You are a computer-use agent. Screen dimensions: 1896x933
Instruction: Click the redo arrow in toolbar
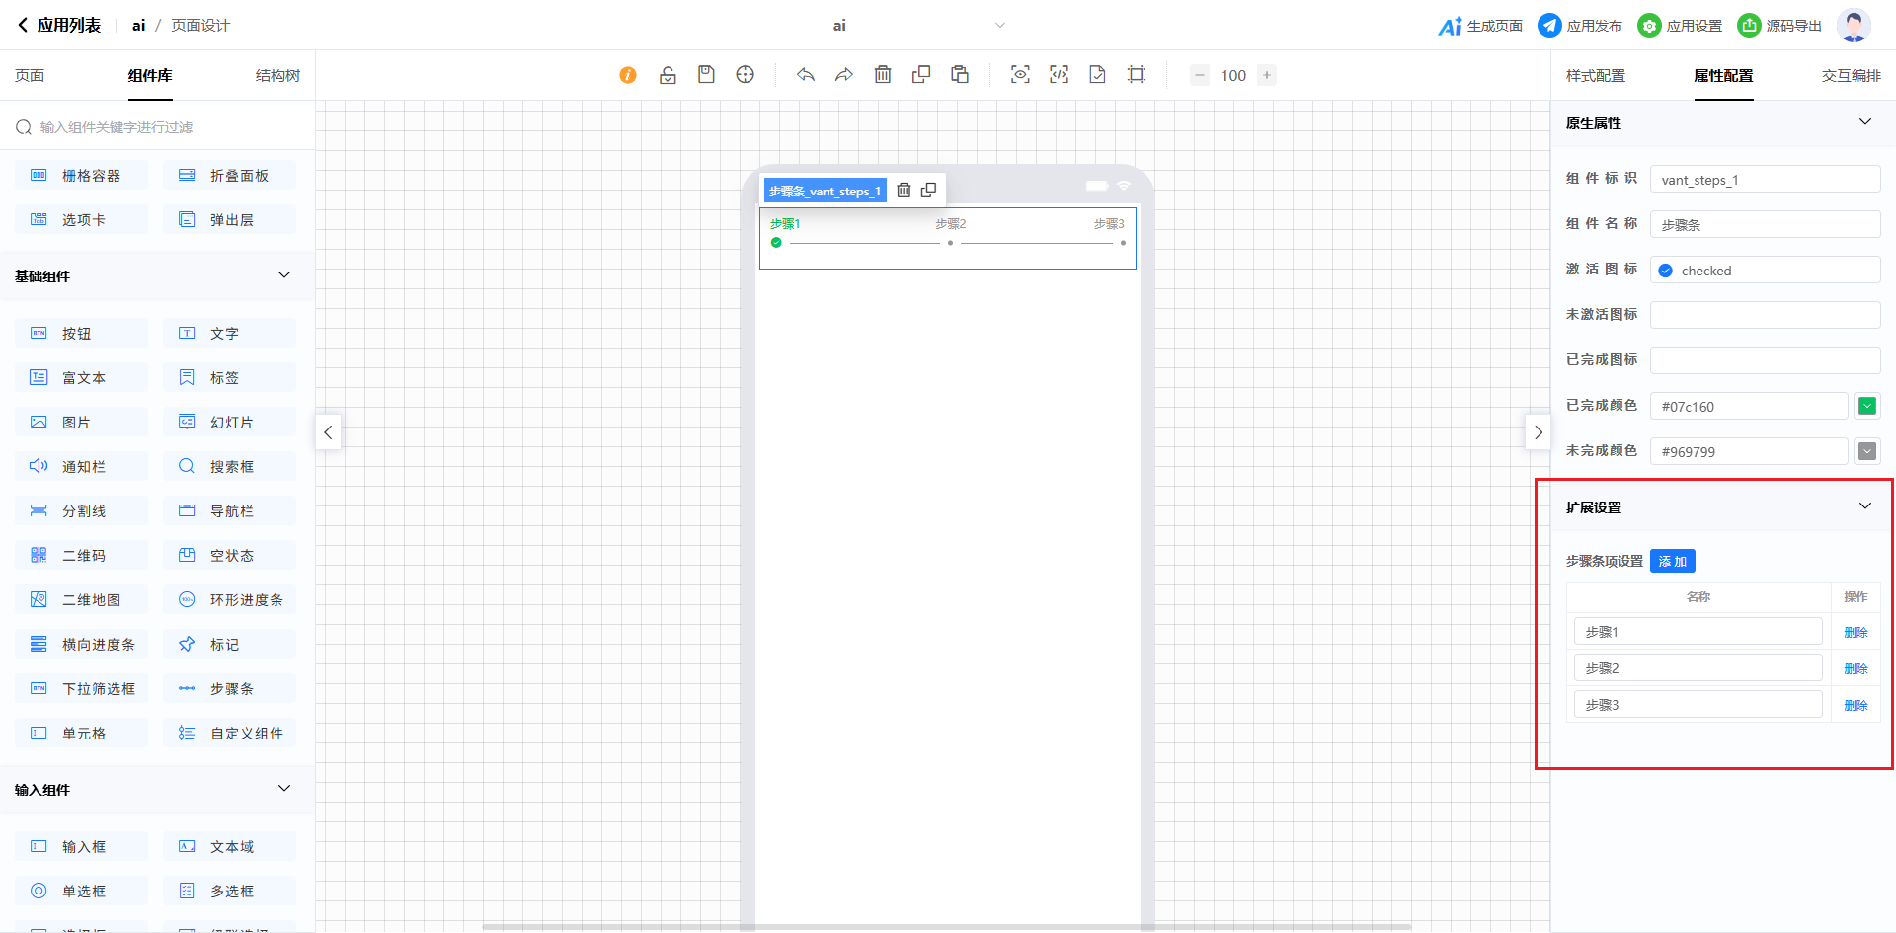click(x=843, y=75)
